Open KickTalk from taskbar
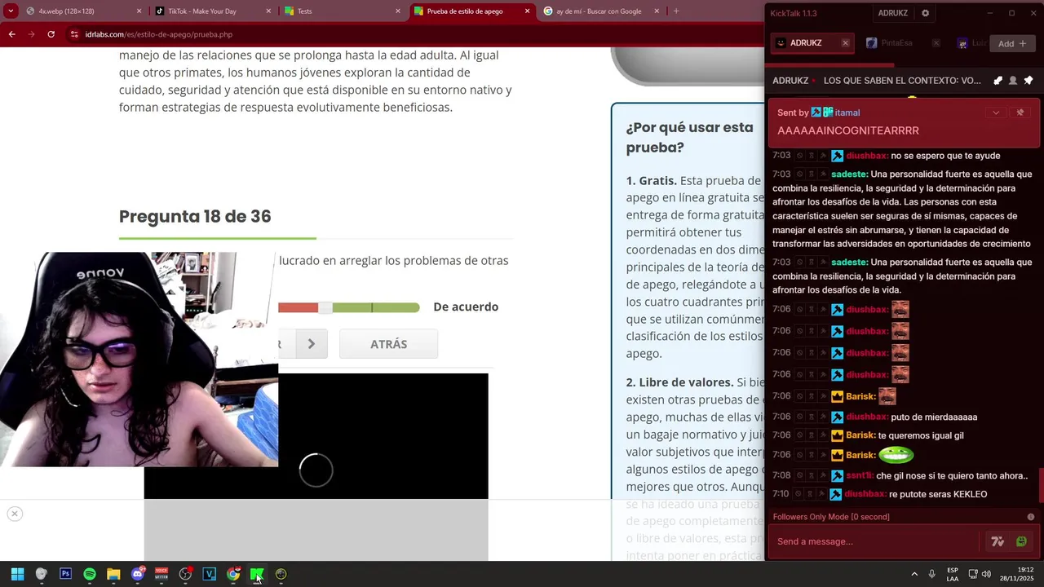1044x587 pixels. (x=257, y=574)
